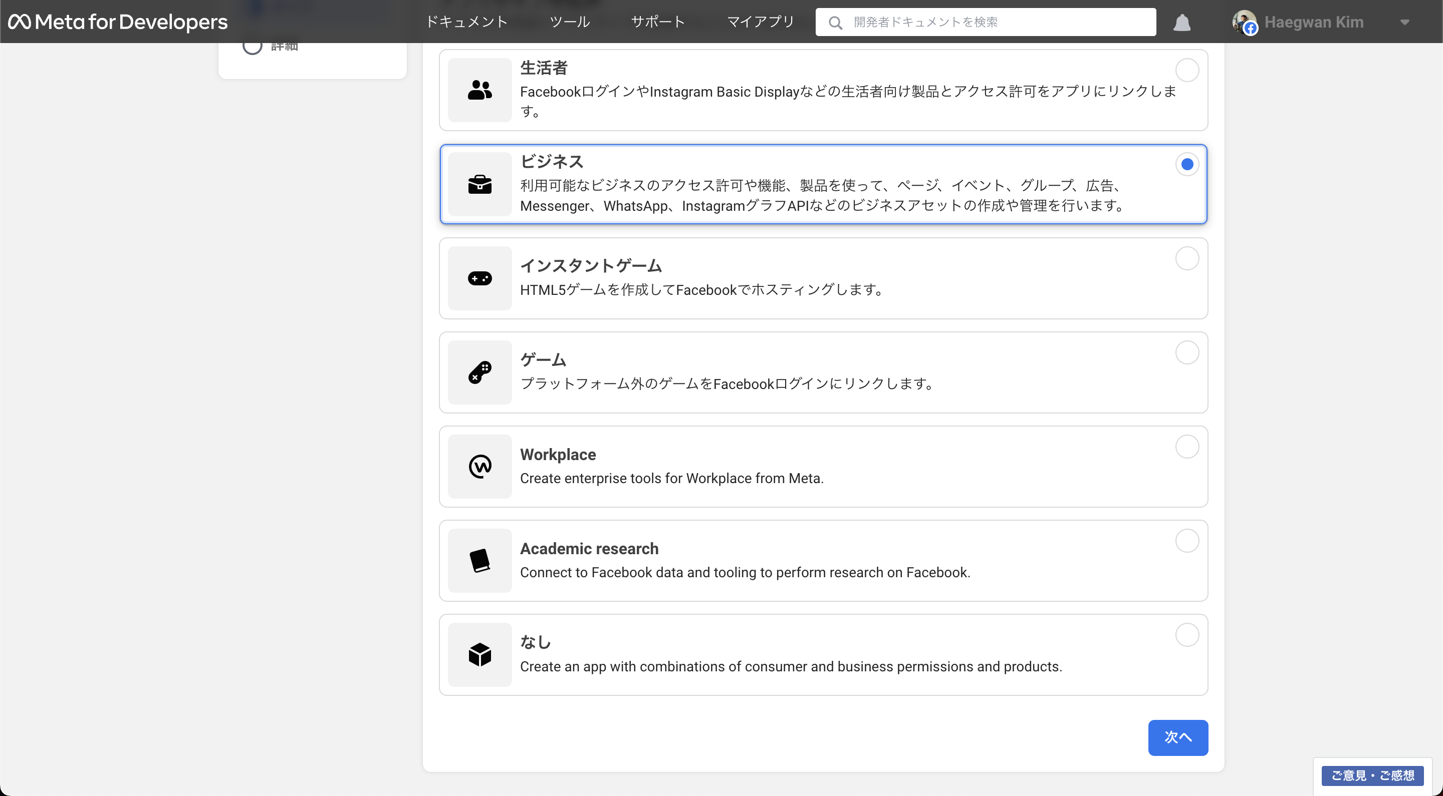Click the 生活者 people icon
The image size is (1443, 796).
pos(479,90)
